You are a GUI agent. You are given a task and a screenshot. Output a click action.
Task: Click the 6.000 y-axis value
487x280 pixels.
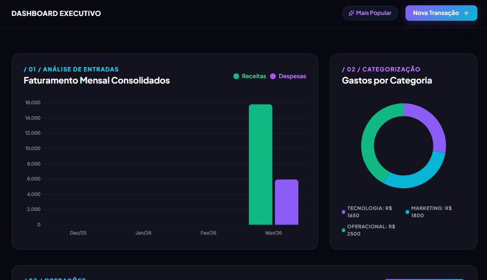point(34,179)
